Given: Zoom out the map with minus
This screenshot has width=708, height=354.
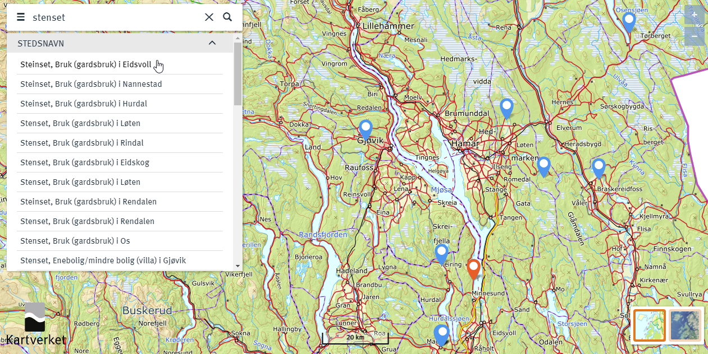Looking at the screenshot, I should pyautogui.click(x=695, y=36).
